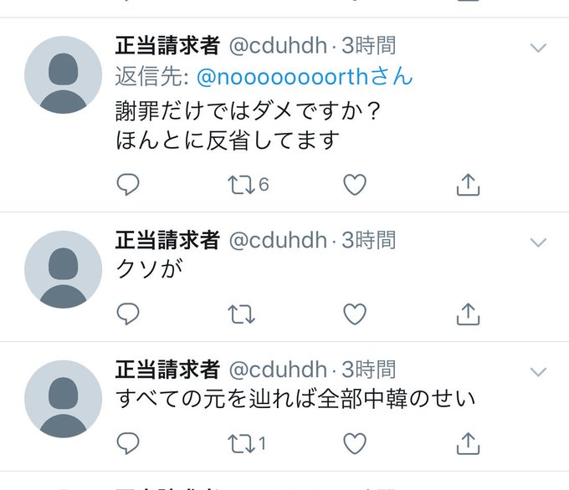Image resolution: width=569 pixels, height=490 pixels.
Task: Like the クソが tweet
Action: (355, 314)
